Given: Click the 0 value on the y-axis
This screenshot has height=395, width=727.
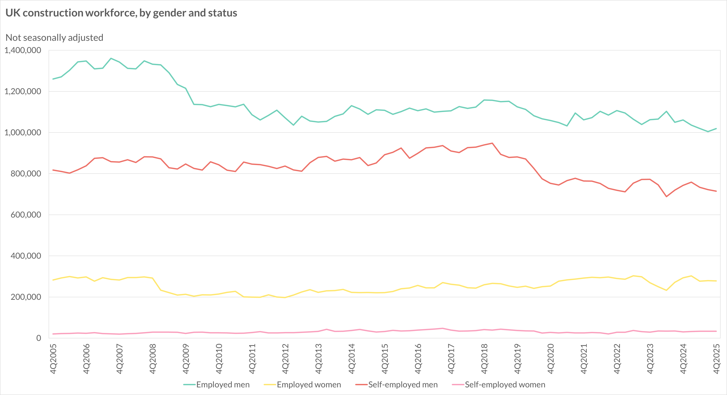Looking at the screenshot, I should pyautogui.click(x=39, y=338).
